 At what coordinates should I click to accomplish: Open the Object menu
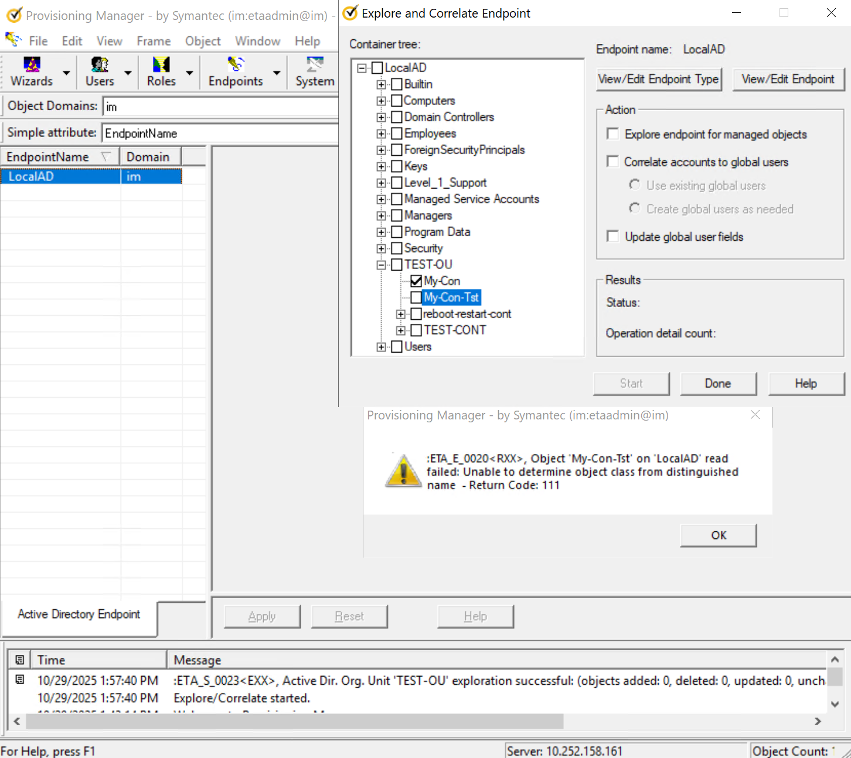coord(203,41)
